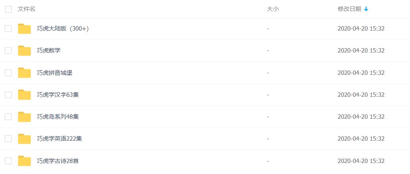
Task: Toggle the select-all checkbox beside 文件名
Action: click(8, 9)
